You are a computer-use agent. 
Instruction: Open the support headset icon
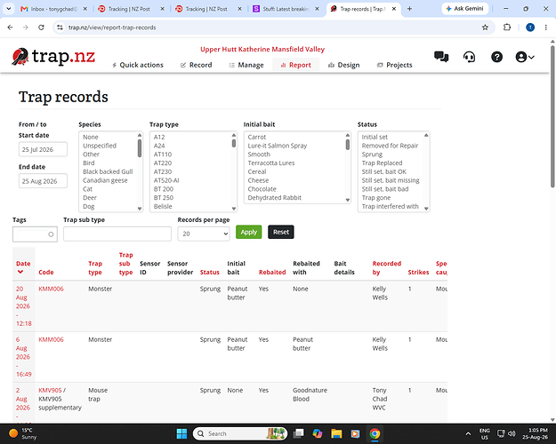tap(469, 57)
